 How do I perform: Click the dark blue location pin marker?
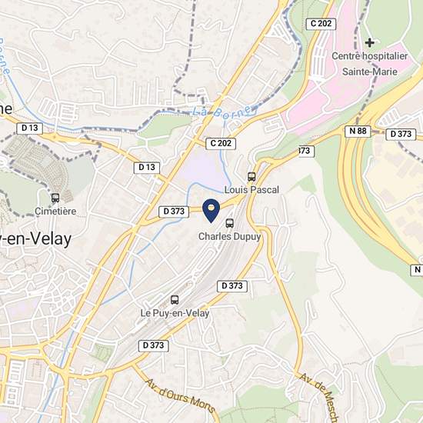[211, 211]
